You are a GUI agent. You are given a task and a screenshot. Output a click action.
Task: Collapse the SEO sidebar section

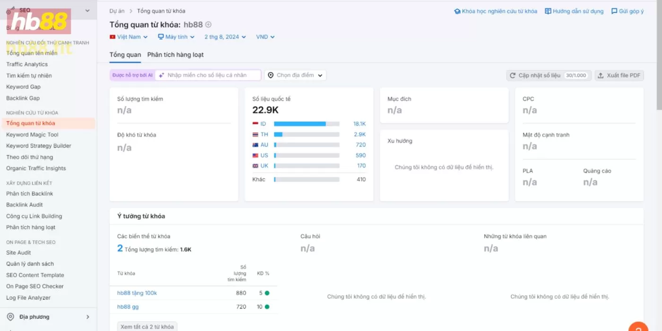[x=87, y=10]
